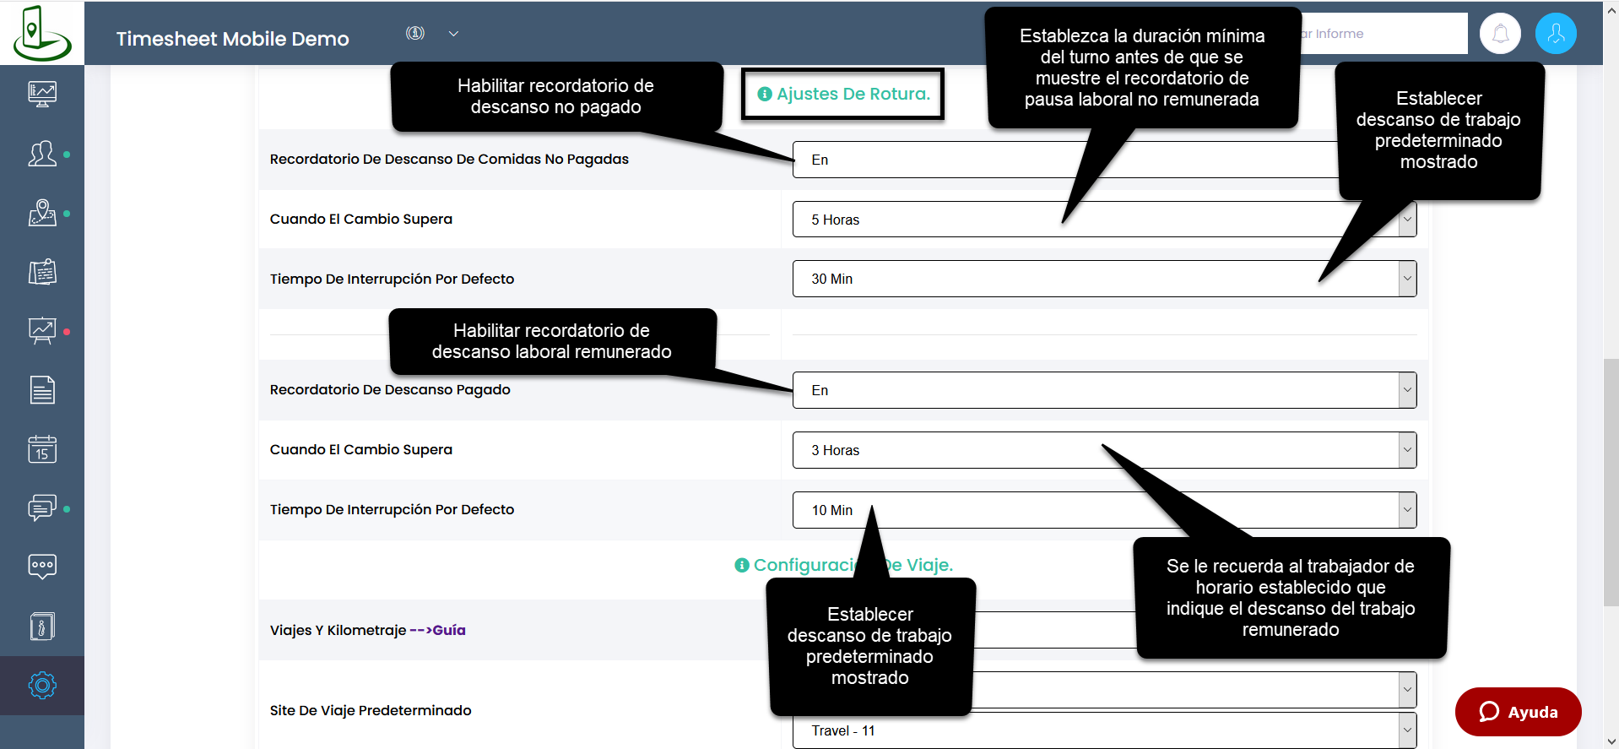Expand the Recordatorio De Descanso Pagado dropdown
This screenshot has height=749, width=1619.
[1103, 390]
